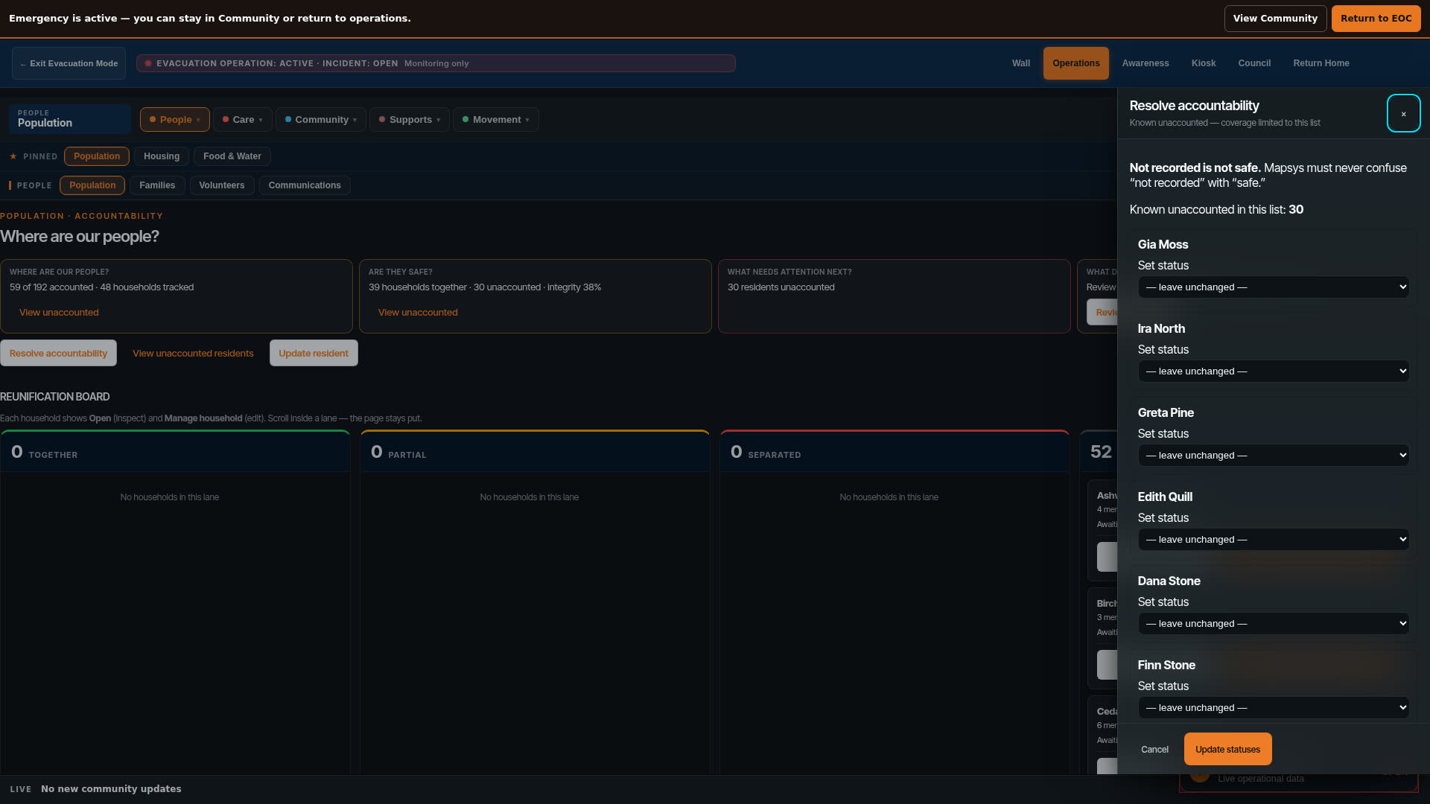1430x804 pixels.
Task: Expand the Supports category dropdown
Action: [x=410, y=120]
